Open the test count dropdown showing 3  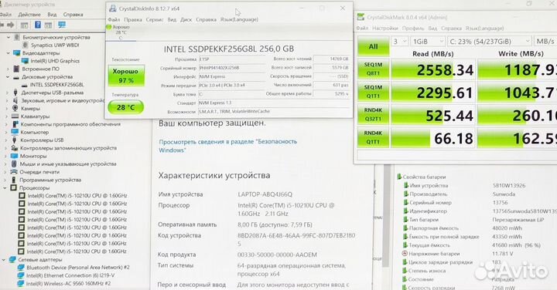point(400,42)
